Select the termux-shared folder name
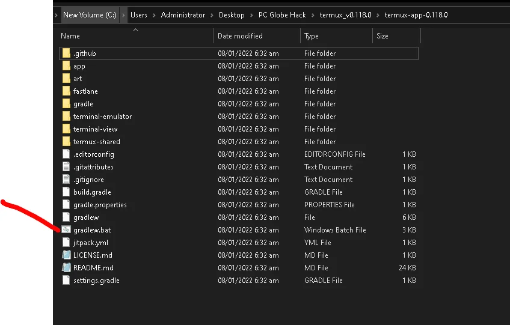510x325 pixels. click(x=97, y=142)
